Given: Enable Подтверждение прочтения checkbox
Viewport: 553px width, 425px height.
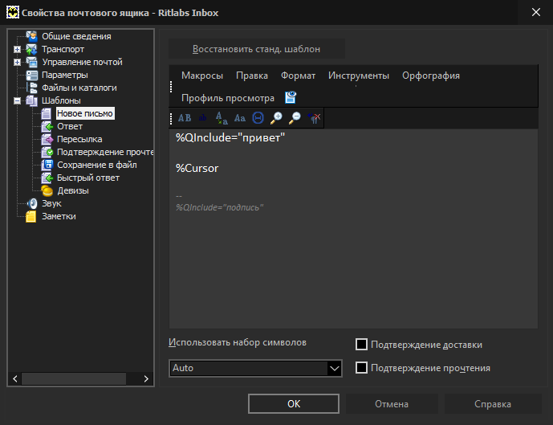Looking at the screenshot, I should (x=361, y=368).
